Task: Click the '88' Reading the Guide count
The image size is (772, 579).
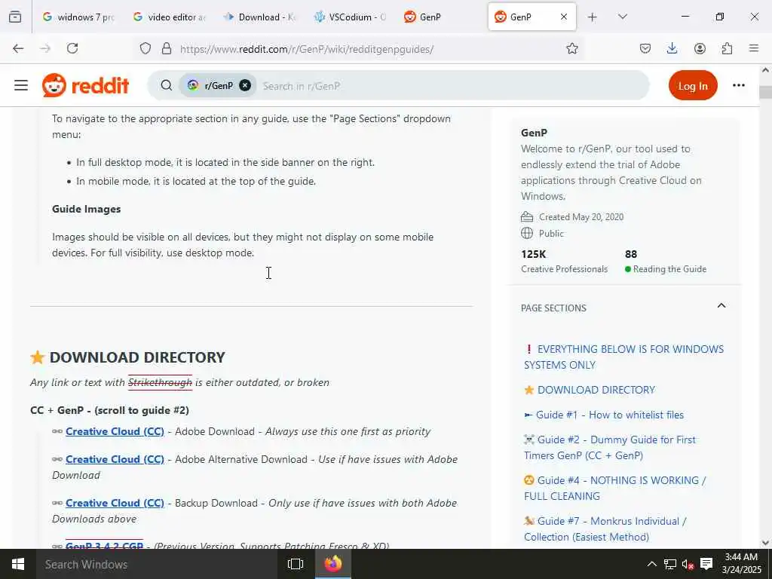Action: point(631,254)
